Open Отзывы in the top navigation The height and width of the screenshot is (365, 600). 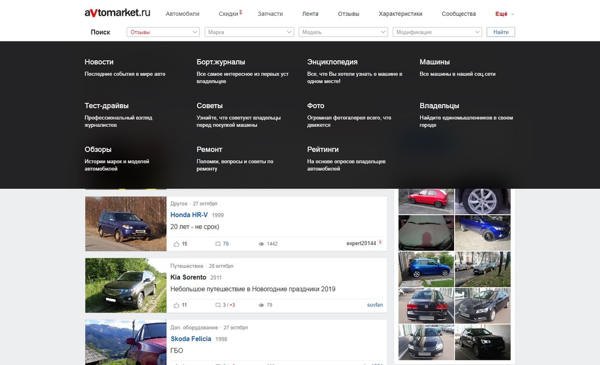click(x=349, y=13)
